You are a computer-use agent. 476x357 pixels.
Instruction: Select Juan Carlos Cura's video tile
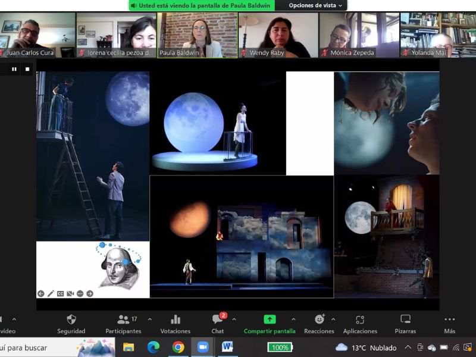(x=37, y=35)
